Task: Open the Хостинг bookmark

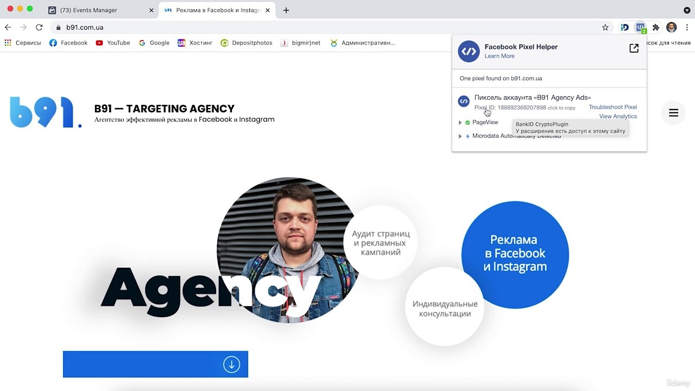Action: click(195, 43)
